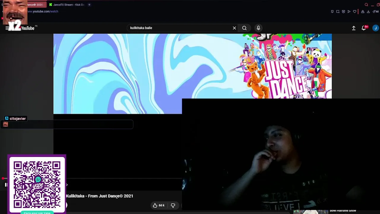This screenshot has height=214, width=380.
Task: Like the video with 66 k likes
Action: point(159,205)
